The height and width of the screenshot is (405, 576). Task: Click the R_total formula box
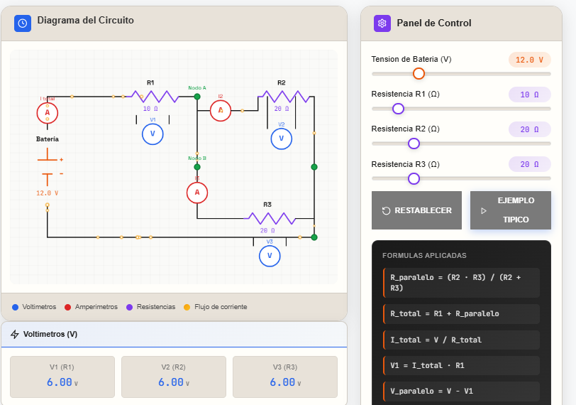coord(461,313)
